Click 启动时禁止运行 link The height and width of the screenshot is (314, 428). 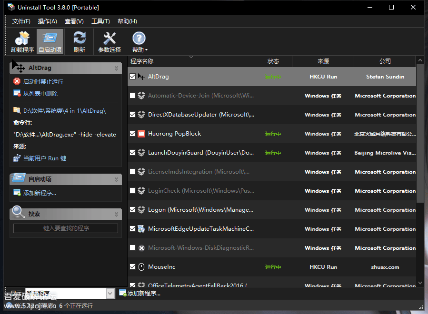tap(43, 81)
